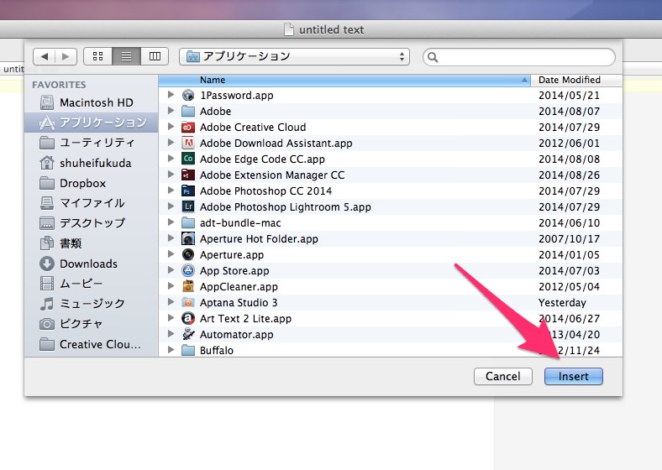Screen dimensions: 662x470
Task: Click the Photoshop Lightroom 5.app icon
Action: pos(188,206)
